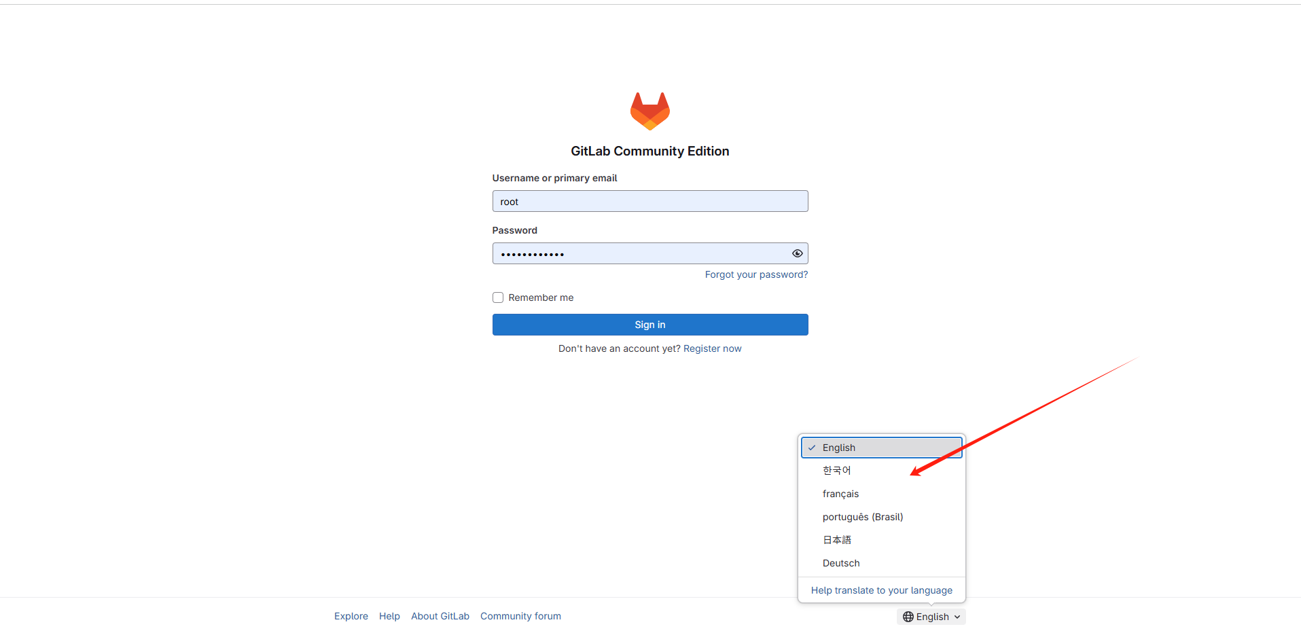Open Help translate to your language link
This screenshot has width=1301, height=633.
click(882, 590)
